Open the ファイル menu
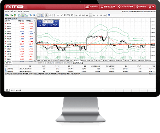Viewport: 160px width, 133px height. tap(7, 12)
